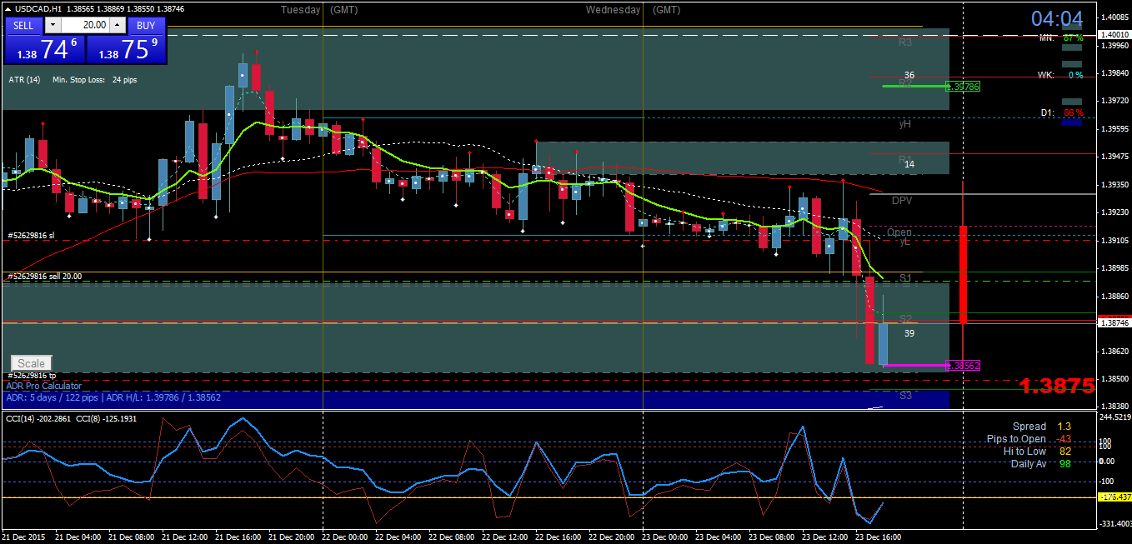Click the large red 1.3875 price
The image size is (1132, 544).
click(1056, 386)
